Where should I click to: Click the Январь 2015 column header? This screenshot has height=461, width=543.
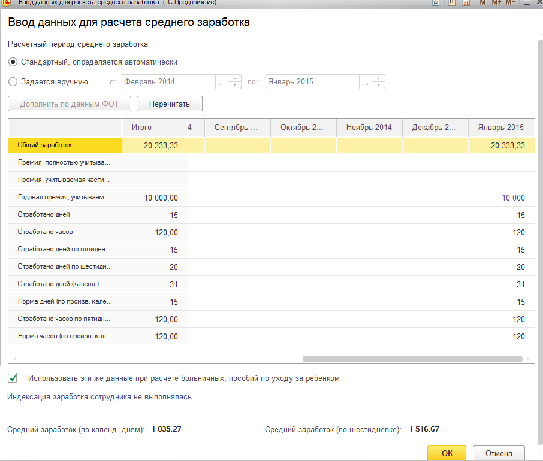click(x=500, y=128)
